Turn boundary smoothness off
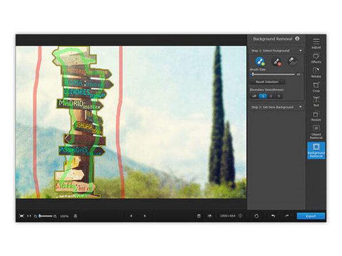The height and width of the screenshot is (256, 342). (x=254, y=96)
